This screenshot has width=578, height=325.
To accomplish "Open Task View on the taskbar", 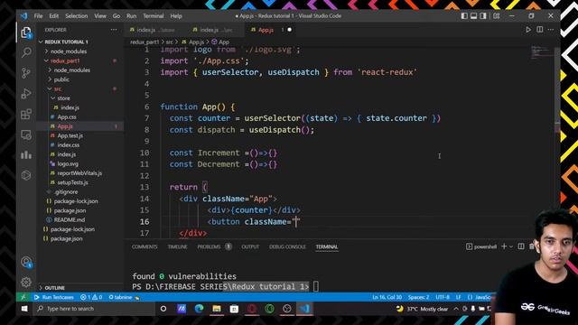I will [163, 309].
